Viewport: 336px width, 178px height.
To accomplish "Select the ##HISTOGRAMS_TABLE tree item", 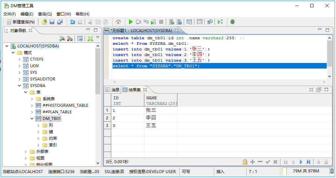I will [65, 105].
